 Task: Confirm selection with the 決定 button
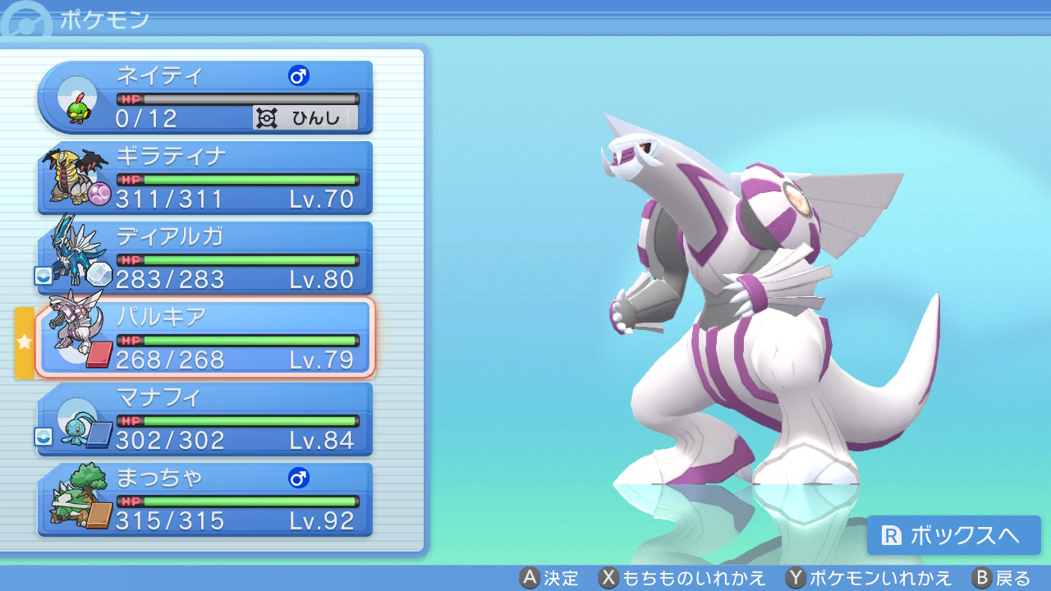[549, 578]
